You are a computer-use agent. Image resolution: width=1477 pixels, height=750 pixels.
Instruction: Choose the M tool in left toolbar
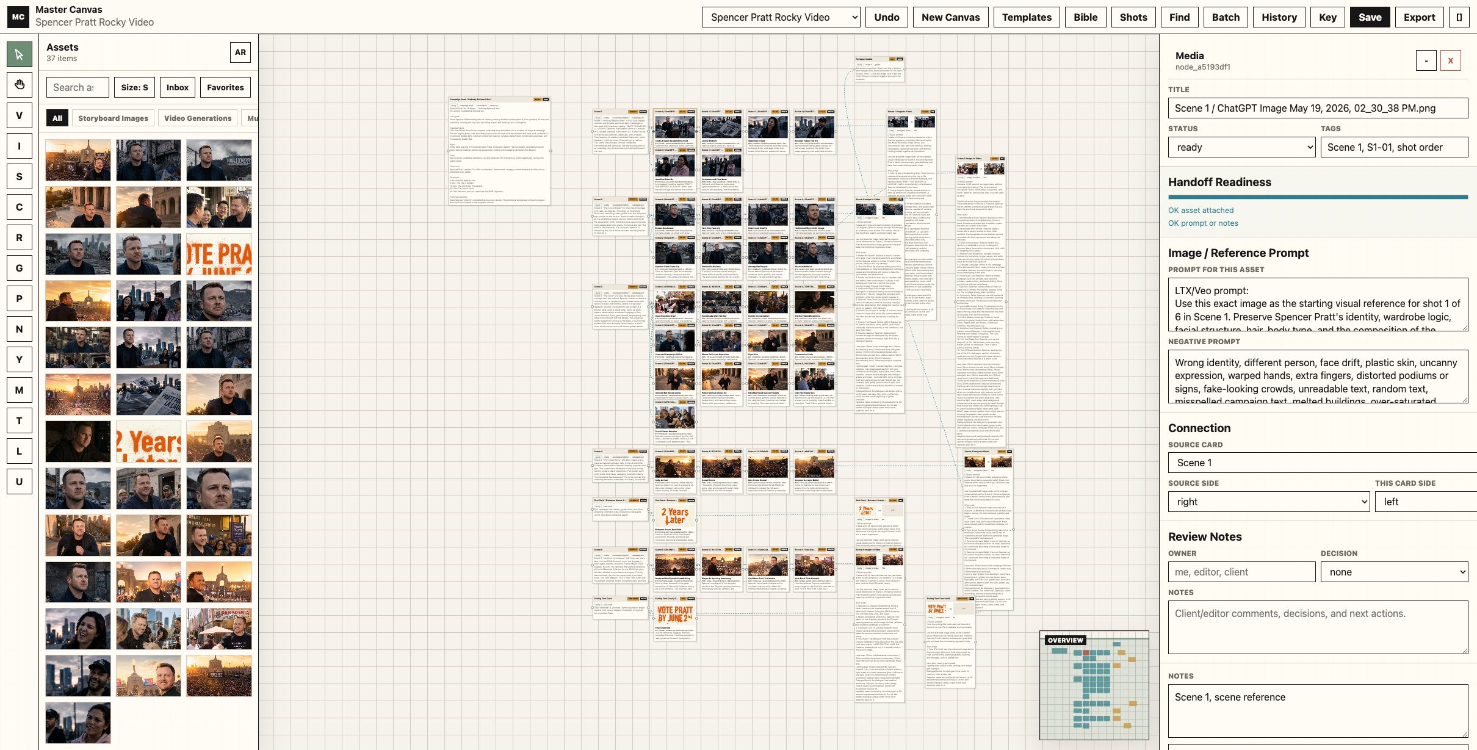click(19, 390)
